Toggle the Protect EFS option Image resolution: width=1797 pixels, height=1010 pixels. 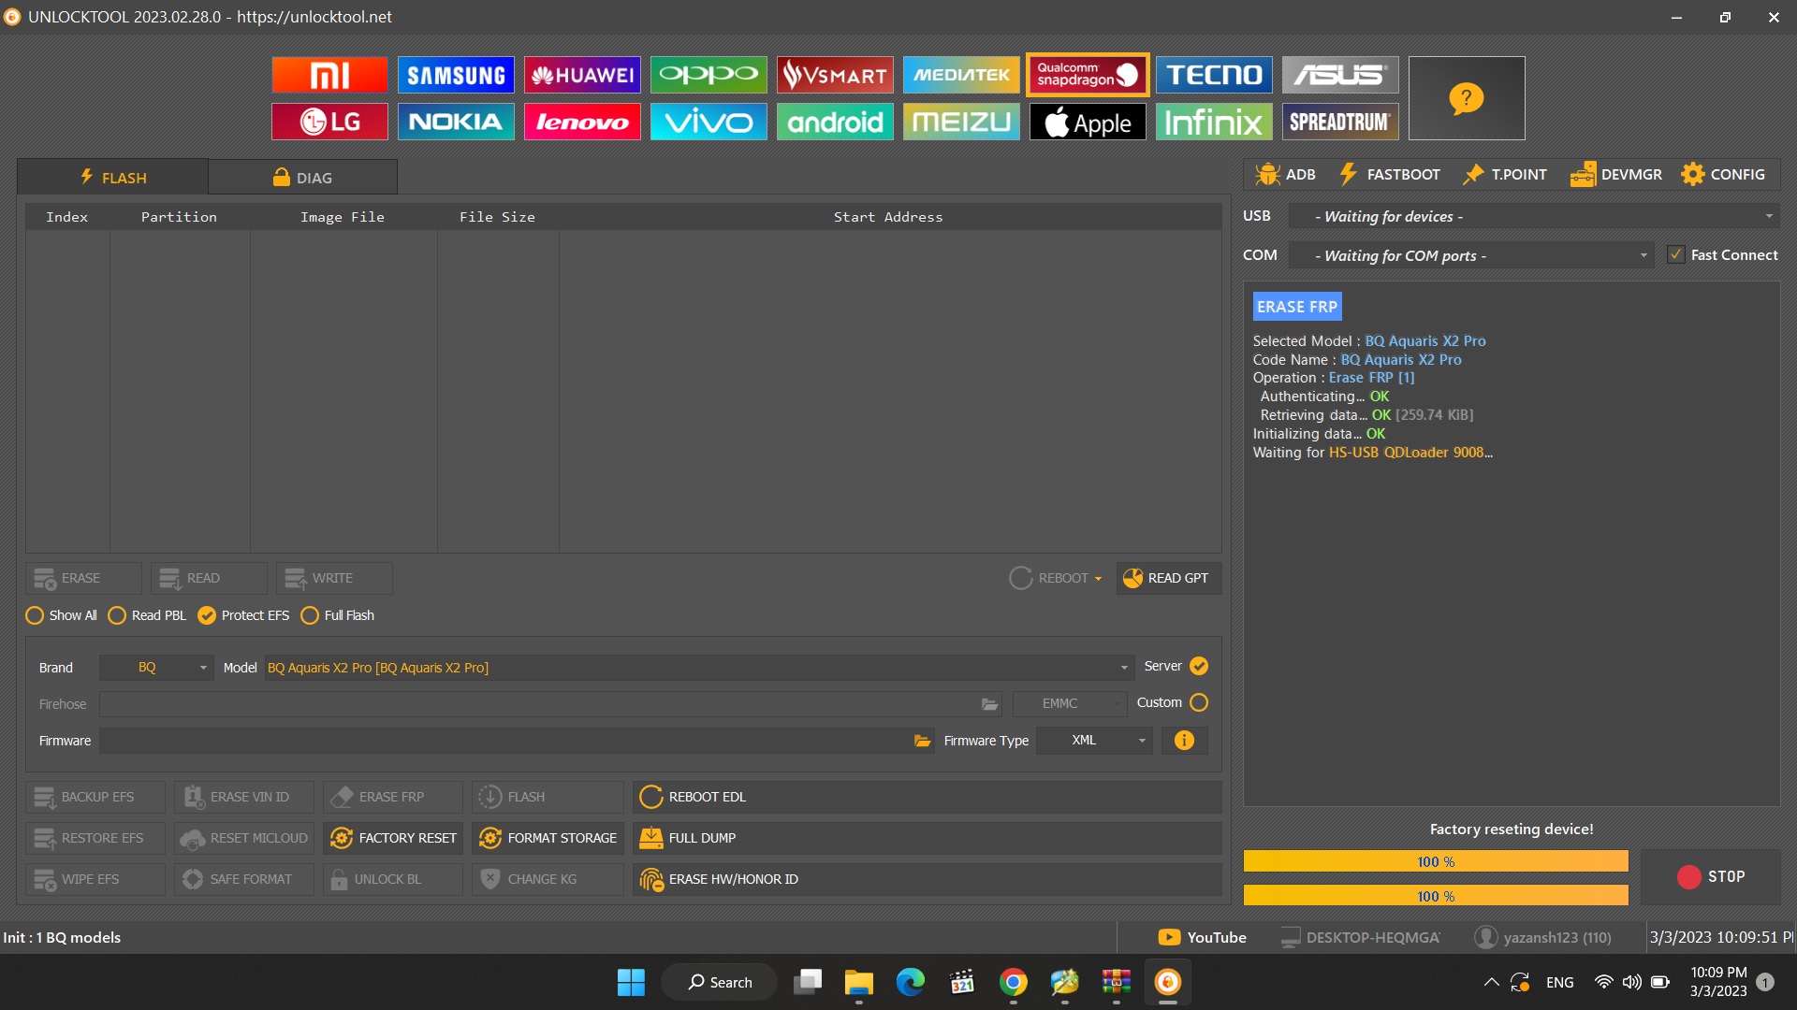[x=243, y=615]
